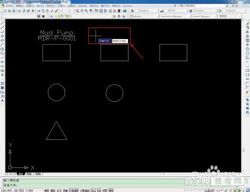The image size is (250, 192).
Task: Select the Line tool in draw toolbar
Action: [x=2, y=23]
